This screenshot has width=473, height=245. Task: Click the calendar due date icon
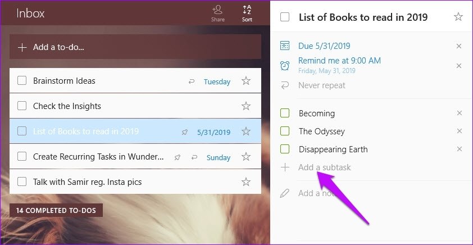[x=284, y=46]
